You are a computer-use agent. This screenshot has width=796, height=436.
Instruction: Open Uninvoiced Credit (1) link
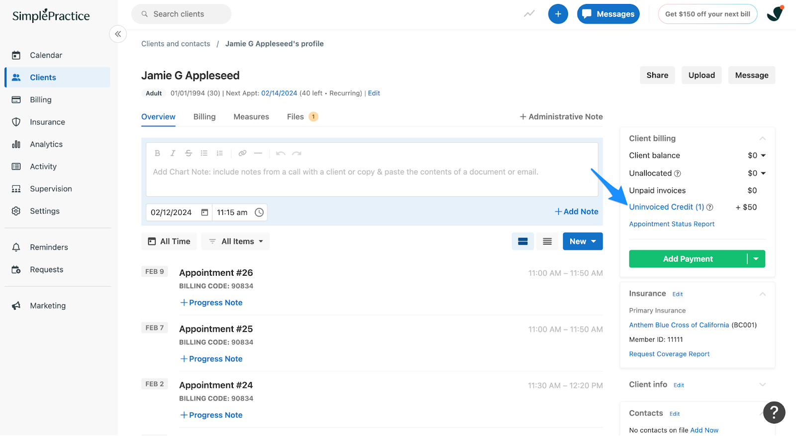tap(667, 207)
